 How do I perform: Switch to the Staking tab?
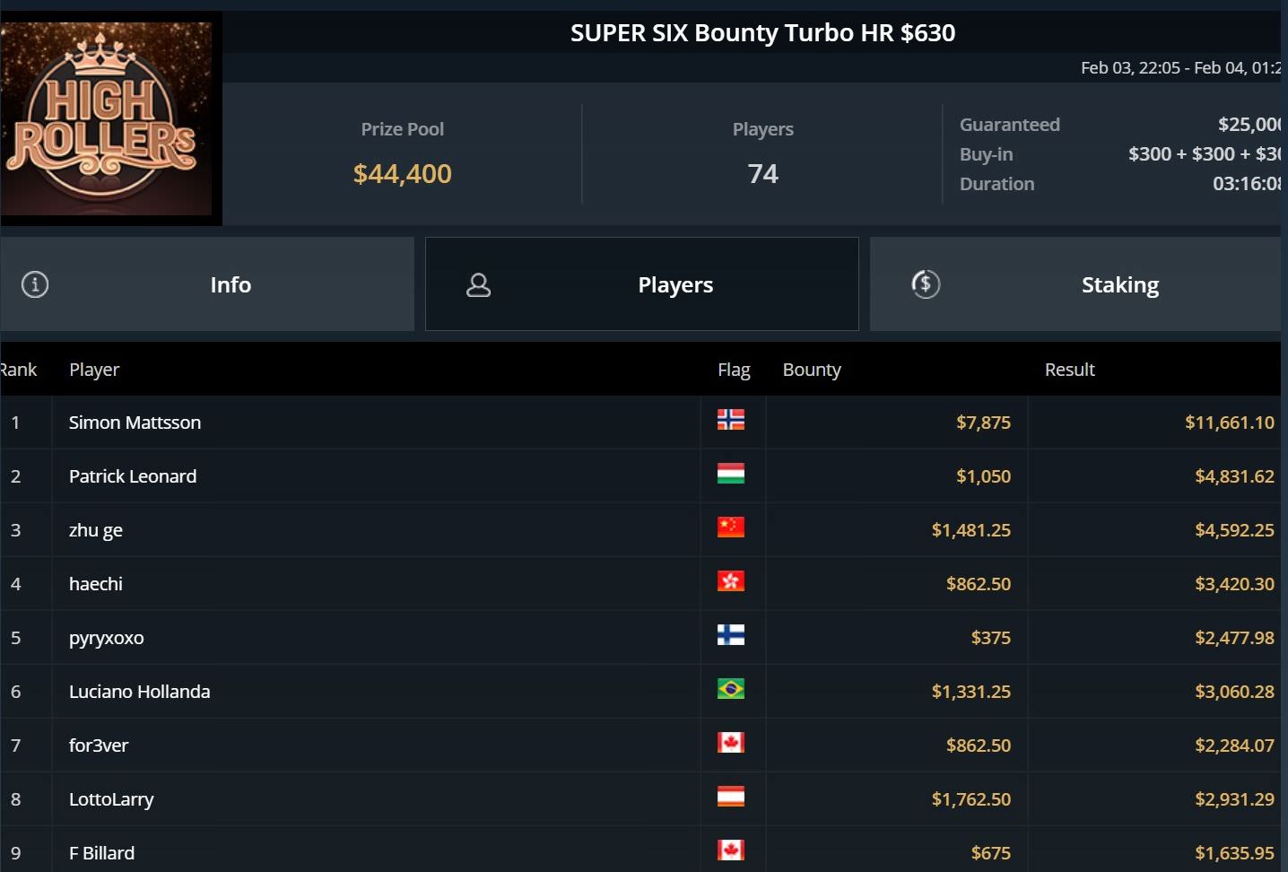1119,285
